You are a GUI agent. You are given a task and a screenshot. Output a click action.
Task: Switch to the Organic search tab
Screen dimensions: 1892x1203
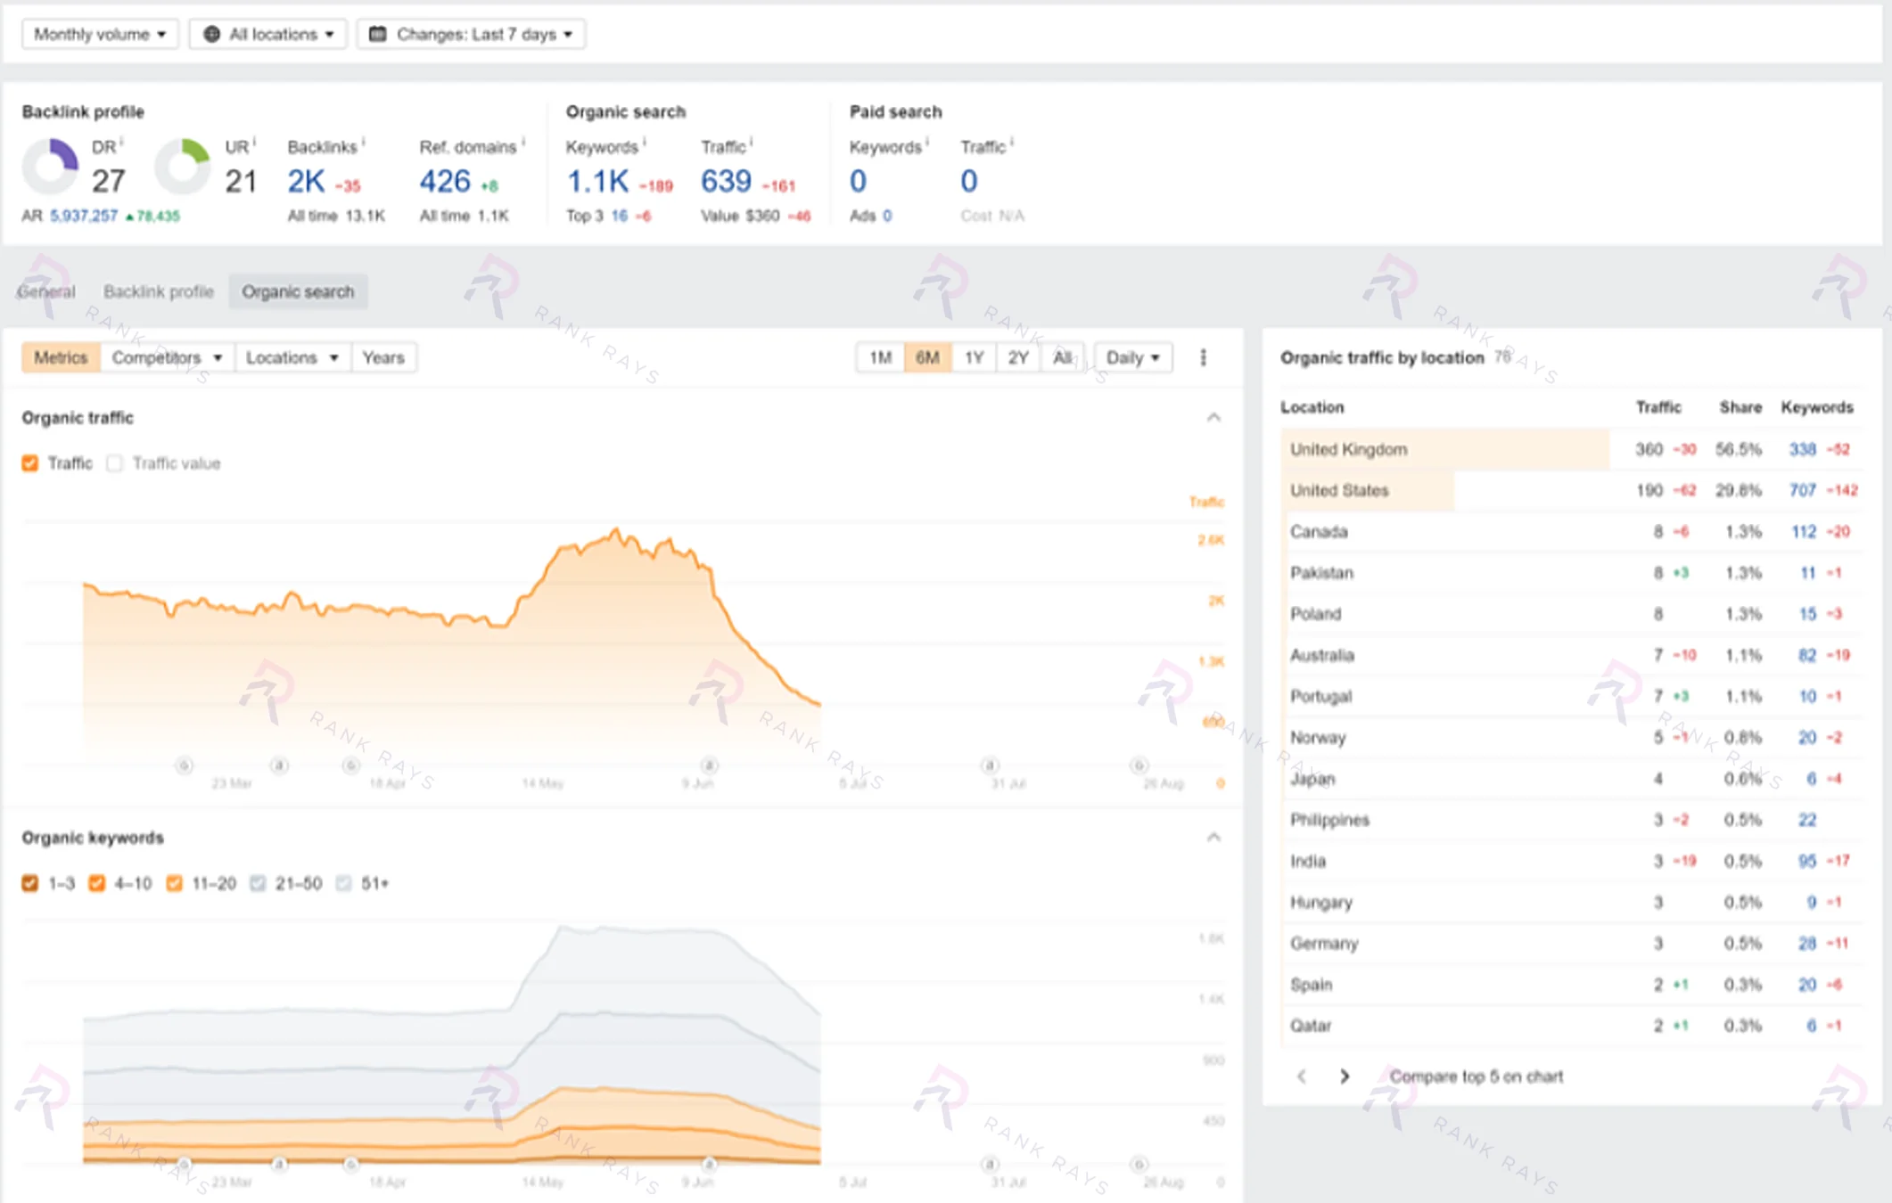pyautogui.click(x=298, y=291)
